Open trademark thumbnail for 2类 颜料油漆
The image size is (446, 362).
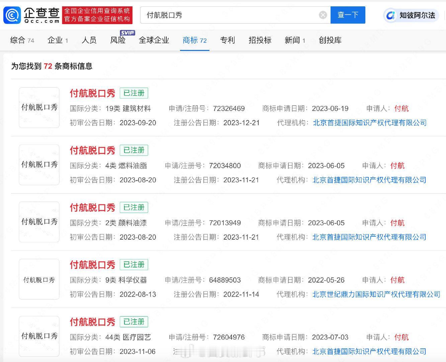39,222
